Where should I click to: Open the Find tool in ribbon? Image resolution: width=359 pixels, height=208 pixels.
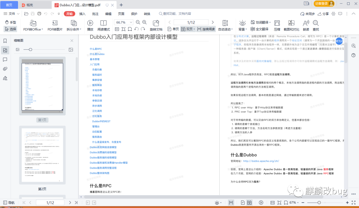click(x=316, y=25)
